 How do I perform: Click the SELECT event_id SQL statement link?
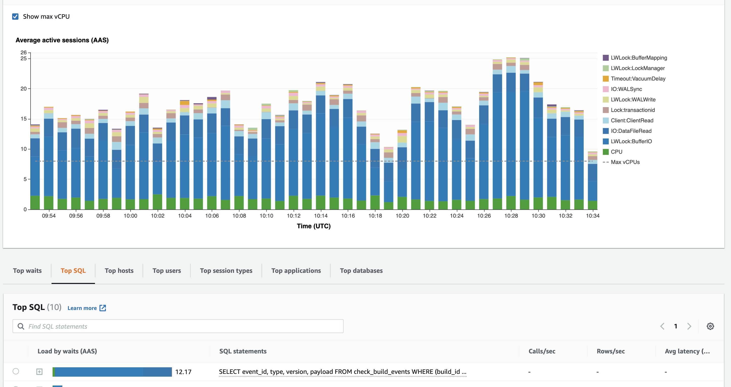pos(342,371)
